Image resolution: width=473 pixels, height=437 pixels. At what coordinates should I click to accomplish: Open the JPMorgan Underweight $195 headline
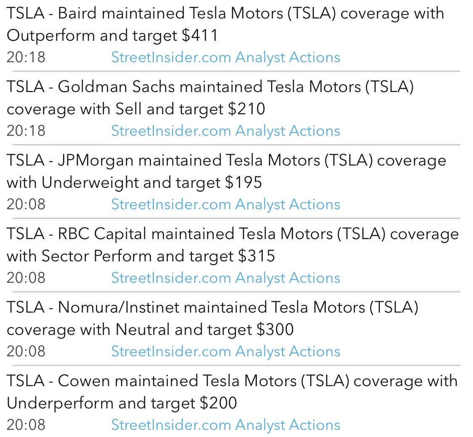[226, 171]
